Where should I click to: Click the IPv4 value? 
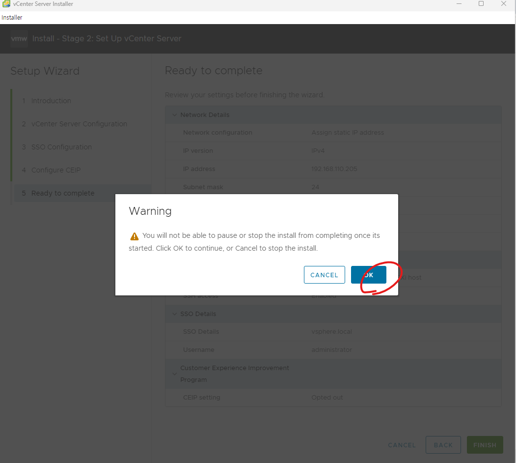coord(318,150)
